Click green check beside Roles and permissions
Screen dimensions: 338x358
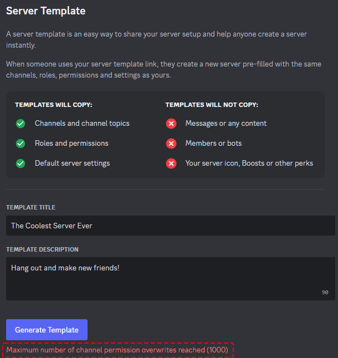21,144
